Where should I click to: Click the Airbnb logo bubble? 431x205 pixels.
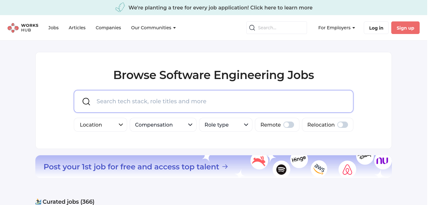click(x=347, y=169)
